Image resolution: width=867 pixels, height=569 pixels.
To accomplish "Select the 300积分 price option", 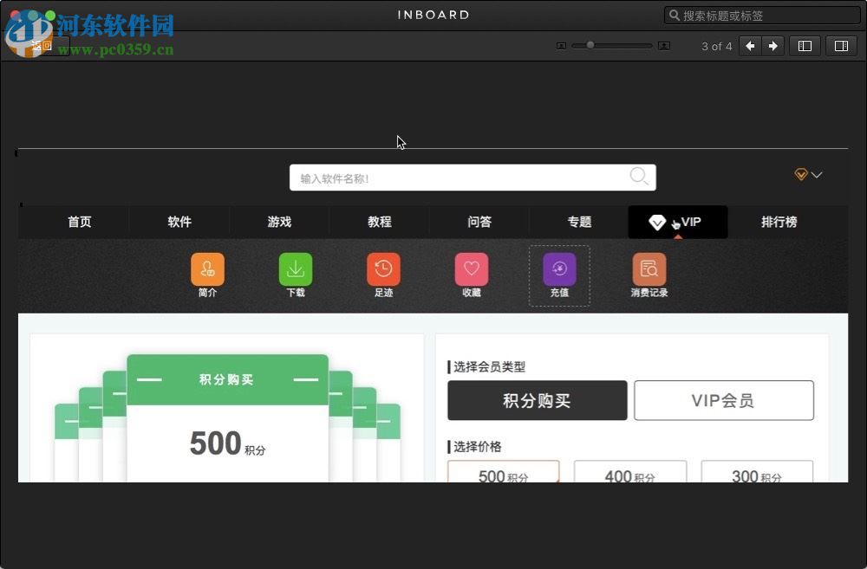I will pos(757,475).
